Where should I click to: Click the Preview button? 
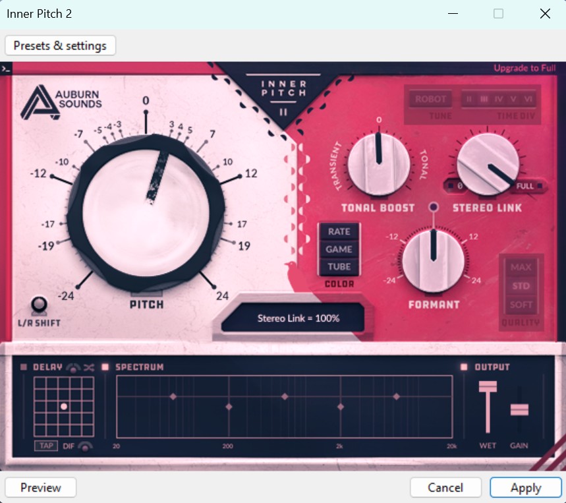40,487
